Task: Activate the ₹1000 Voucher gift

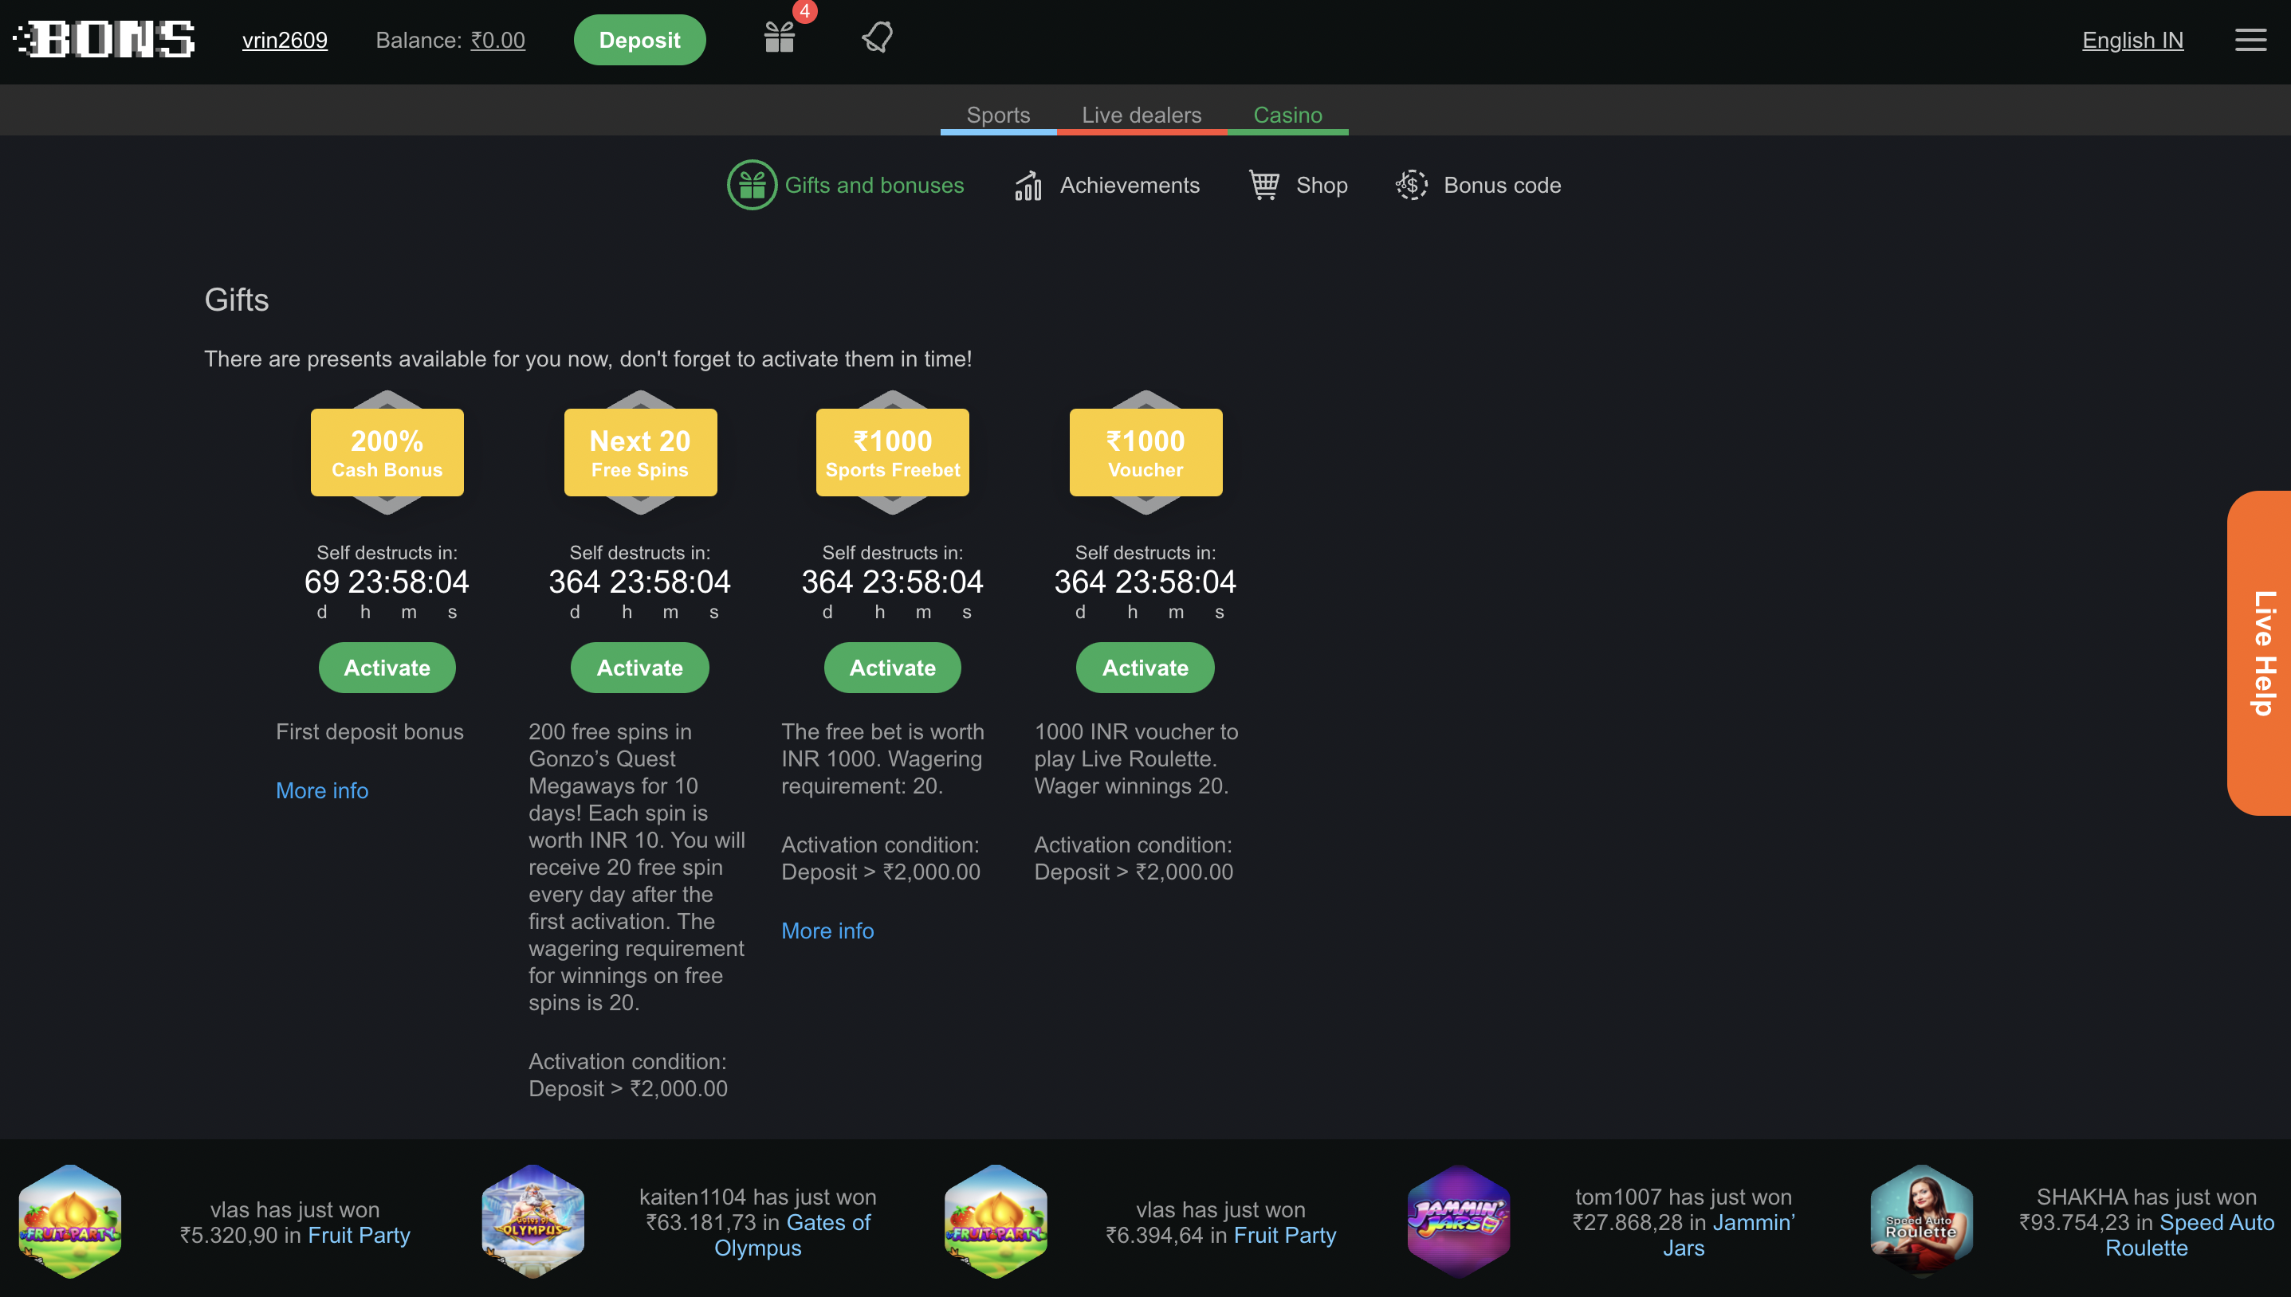Action: click(1145, 667)
